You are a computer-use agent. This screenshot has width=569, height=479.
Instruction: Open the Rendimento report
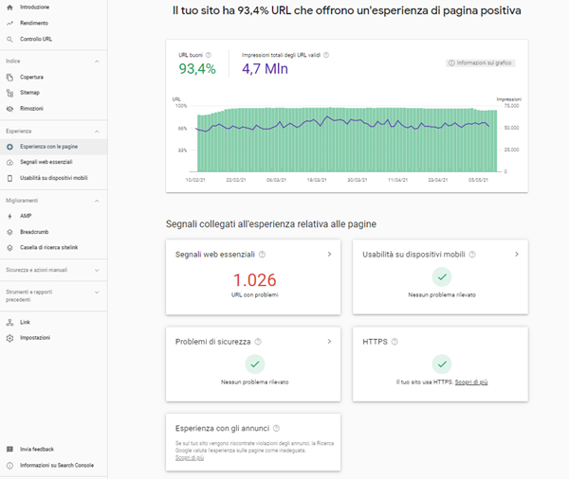pos(54,23)
